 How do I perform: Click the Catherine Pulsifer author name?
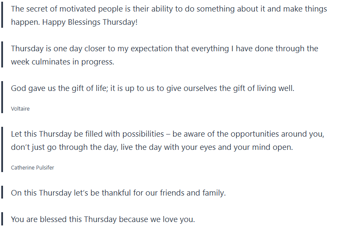tap(33, 167)
